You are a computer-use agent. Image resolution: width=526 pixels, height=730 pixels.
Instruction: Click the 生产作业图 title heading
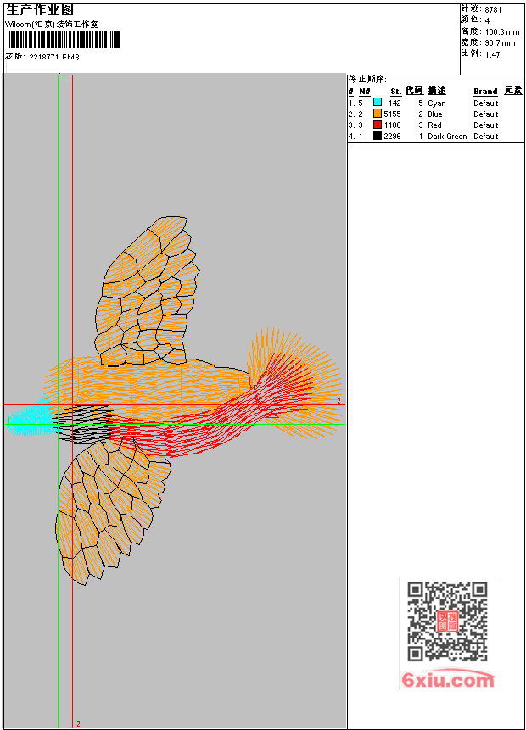click(x=40, y=10)
